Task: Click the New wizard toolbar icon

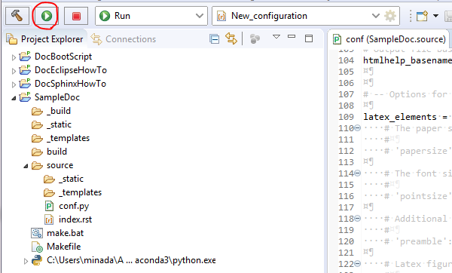Action: (x=422, y=16)
